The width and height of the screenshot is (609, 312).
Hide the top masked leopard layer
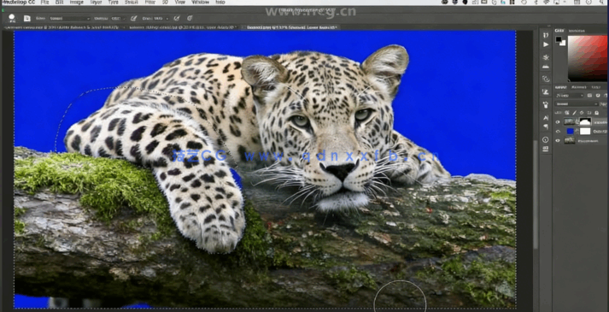click(x=558, y=122)
